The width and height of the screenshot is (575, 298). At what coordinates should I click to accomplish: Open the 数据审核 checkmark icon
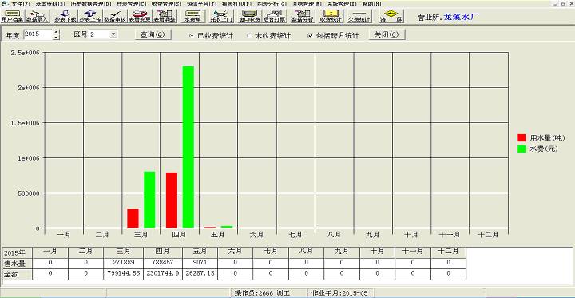pyautogui.click(x=115, y=16)
